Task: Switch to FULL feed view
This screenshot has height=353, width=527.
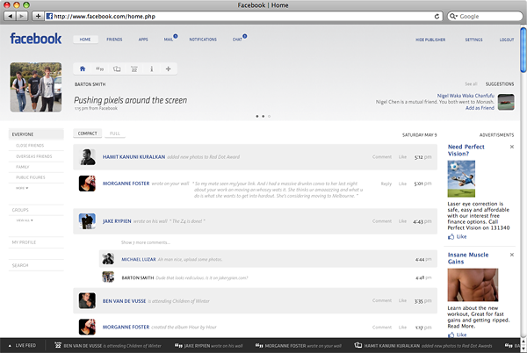Action: (x=114, y=133)
